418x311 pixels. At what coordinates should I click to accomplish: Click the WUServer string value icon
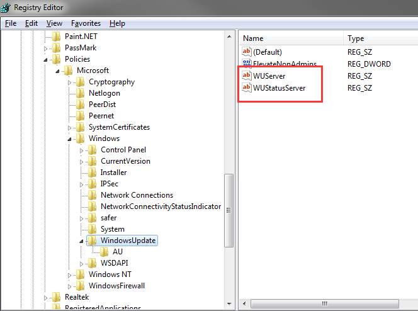246,76
